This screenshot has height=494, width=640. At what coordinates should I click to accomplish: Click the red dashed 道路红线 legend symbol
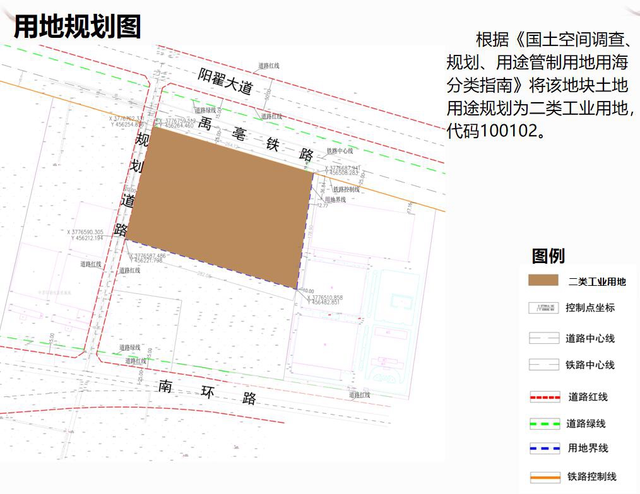(x=544, y=397)
